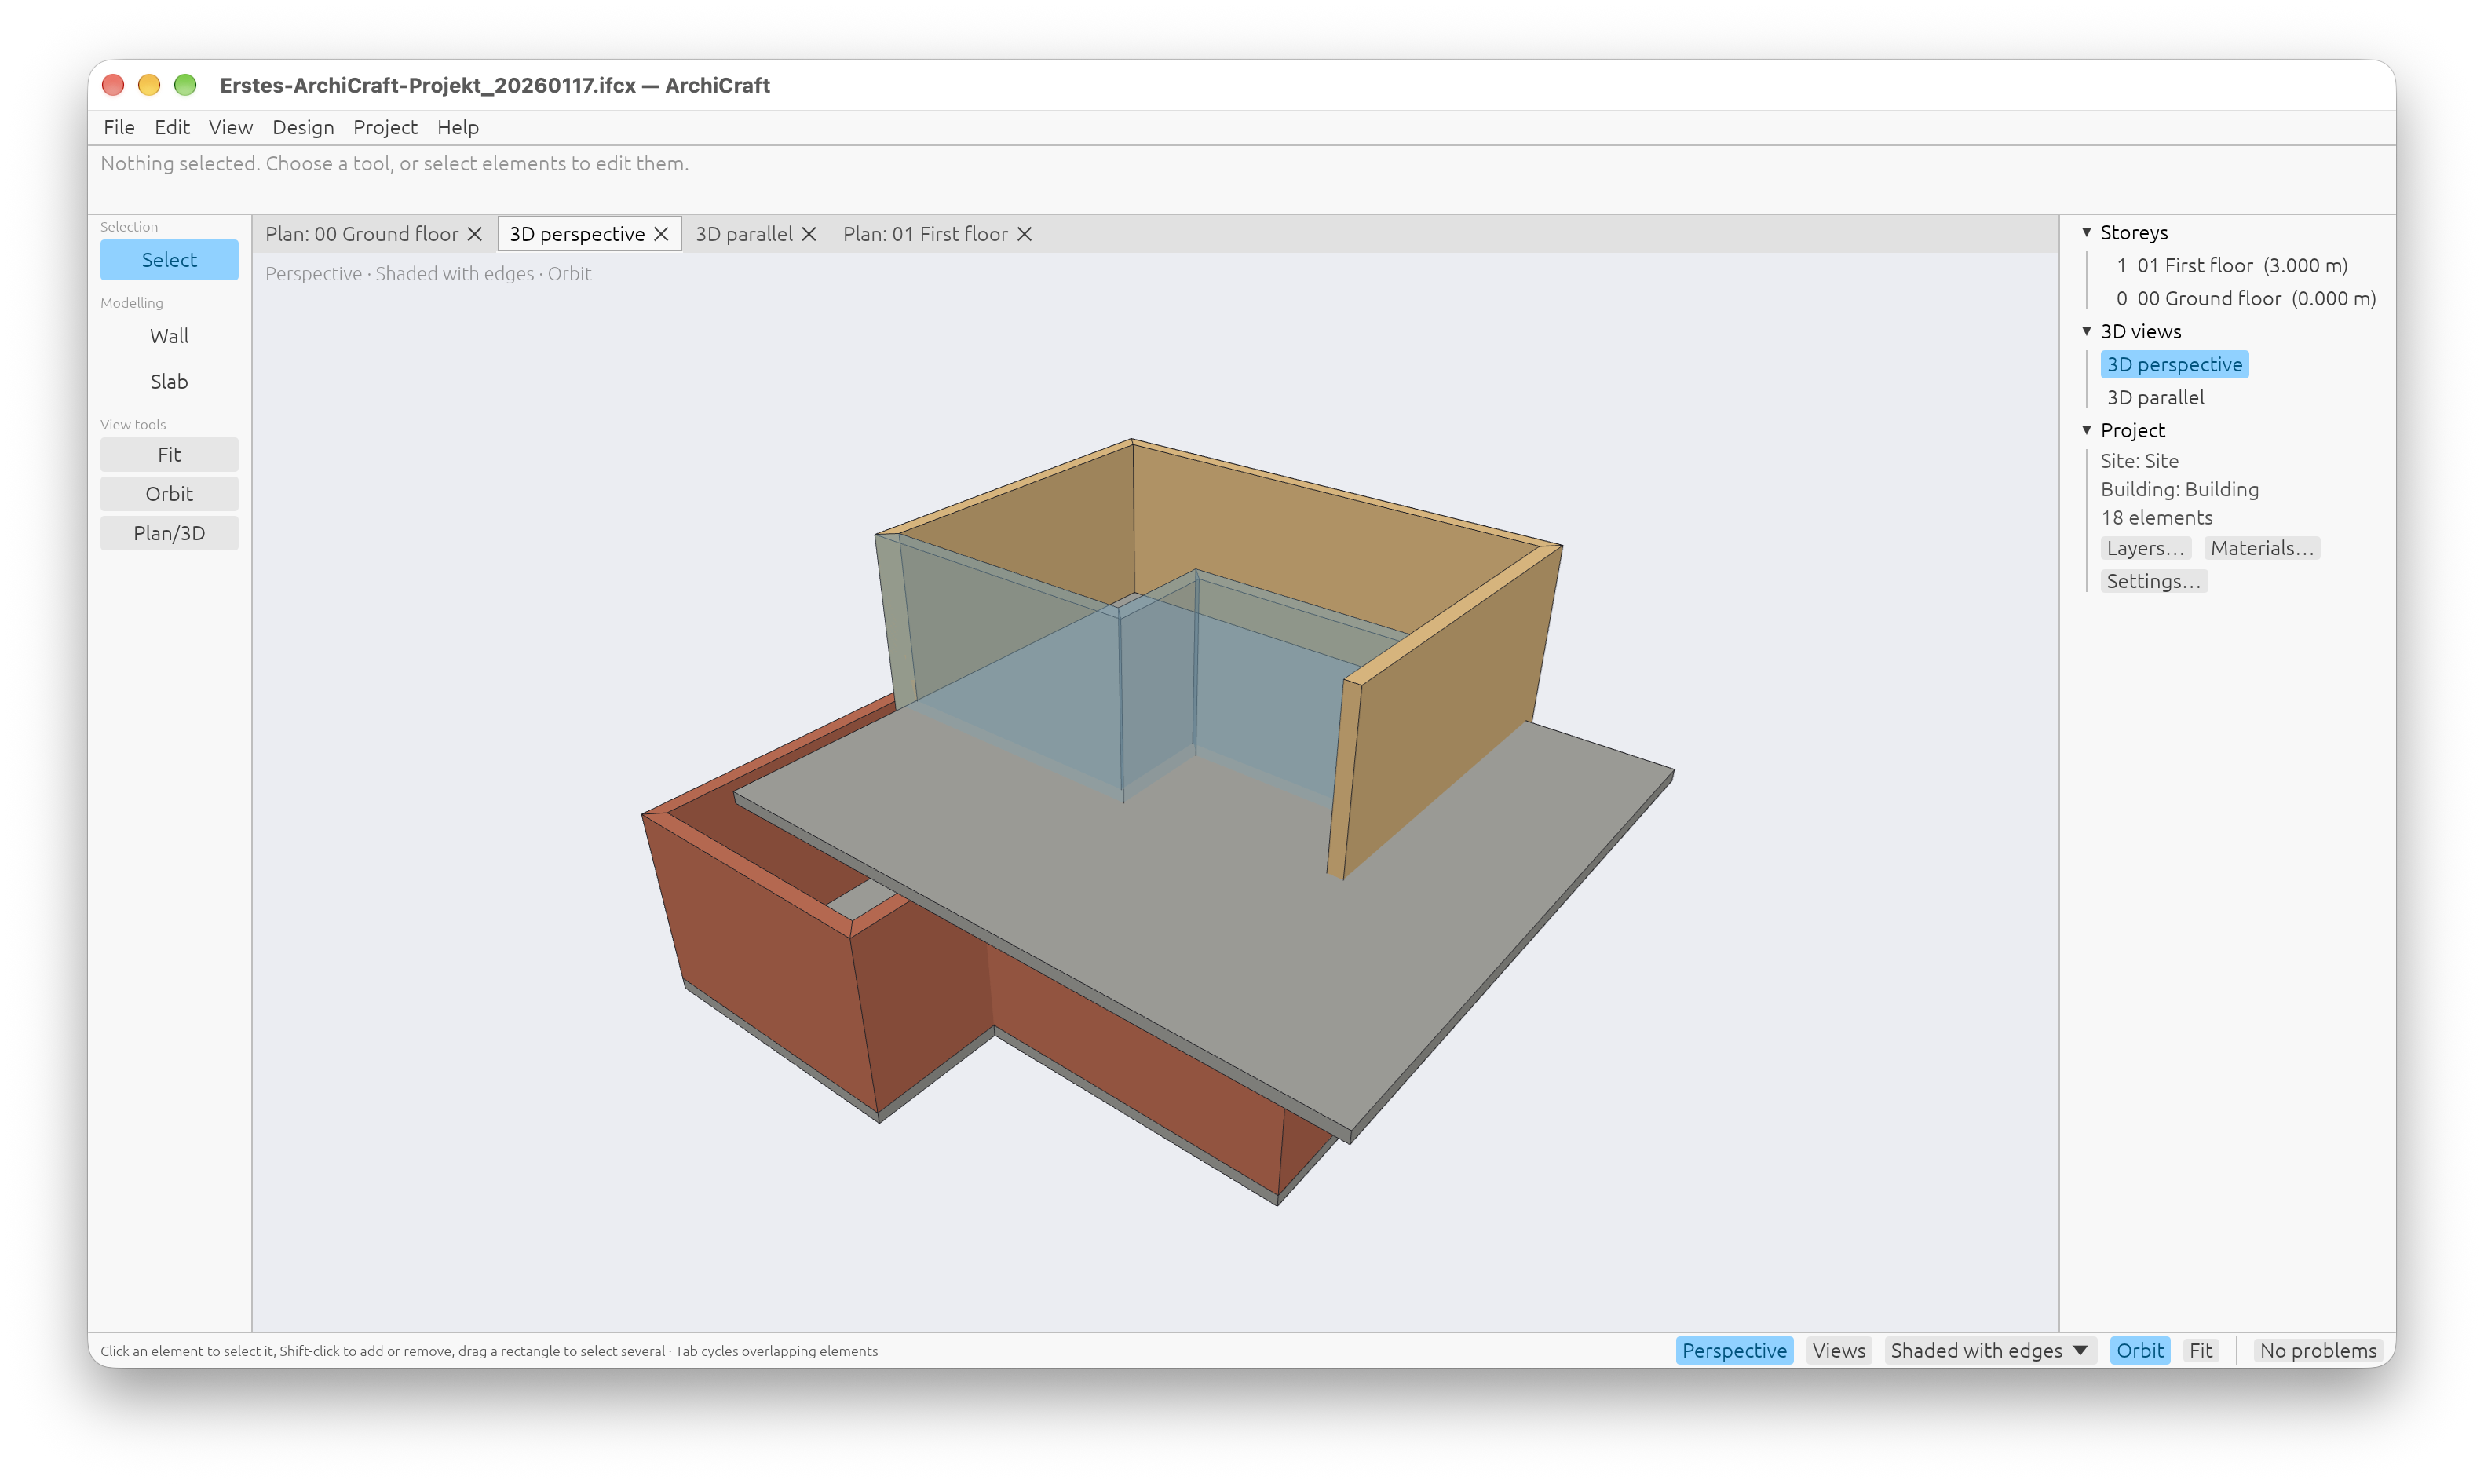This screenshot has height=1484, width=2484.
Task: Close the 3D parallel tab
Action: click(x=809, y=234)
